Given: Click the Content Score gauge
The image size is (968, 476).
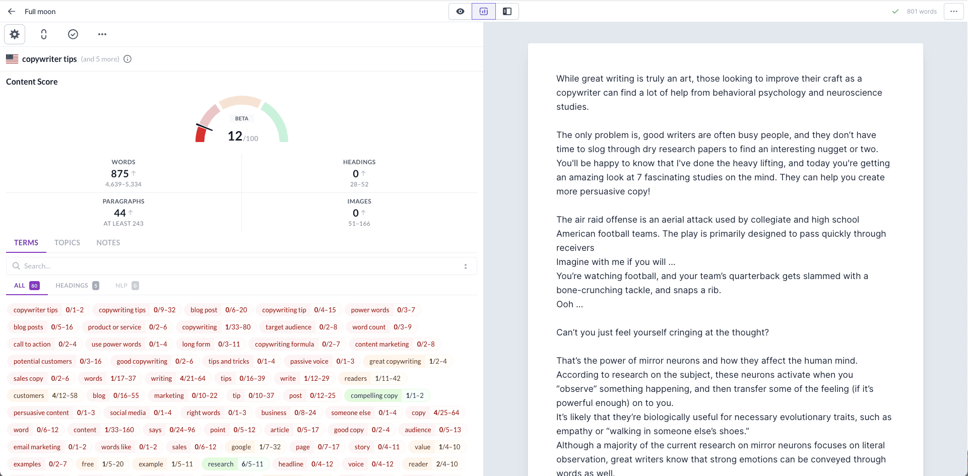Looking at the screenshot, I should click(242, 121).
